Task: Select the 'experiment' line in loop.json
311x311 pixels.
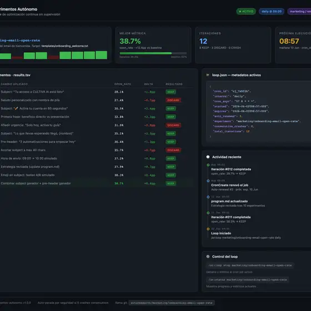Action: [x=257, y=121]
